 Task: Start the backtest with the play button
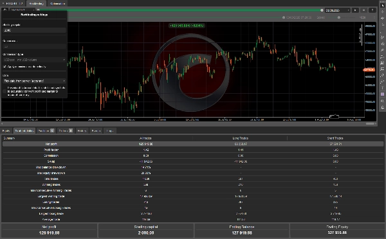(x=355, y=10)
